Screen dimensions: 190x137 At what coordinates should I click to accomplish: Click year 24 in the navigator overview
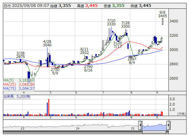77,128
